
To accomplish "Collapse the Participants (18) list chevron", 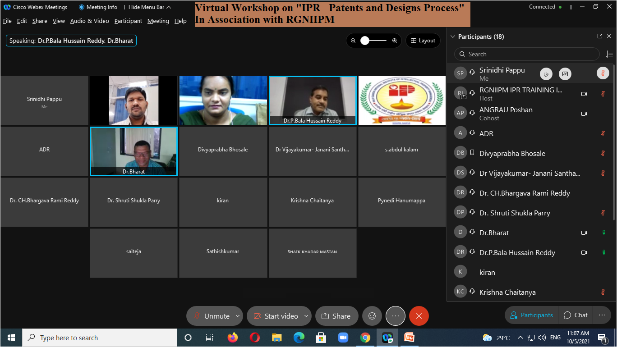I will point(453,37).
